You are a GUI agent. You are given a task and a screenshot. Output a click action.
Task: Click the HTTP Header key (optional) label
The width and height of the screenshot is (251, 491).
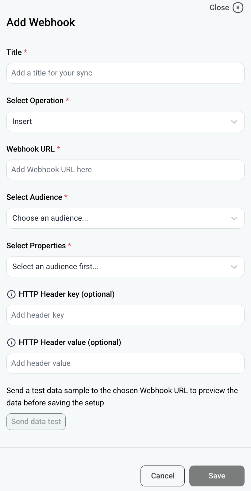point(67,294)
